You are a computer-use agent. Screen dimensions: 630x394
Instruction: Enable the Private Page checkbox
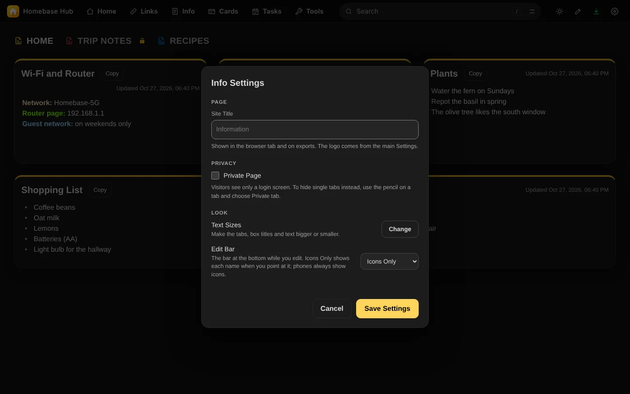(x=215, y=176)
